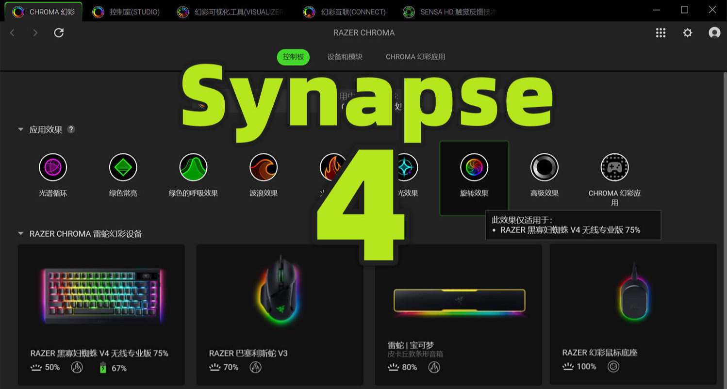Collapse the 应用效果 section

21,130
